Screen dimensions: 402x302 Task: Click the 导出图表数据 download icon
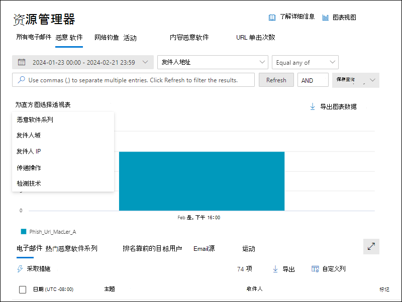(312, 106)
